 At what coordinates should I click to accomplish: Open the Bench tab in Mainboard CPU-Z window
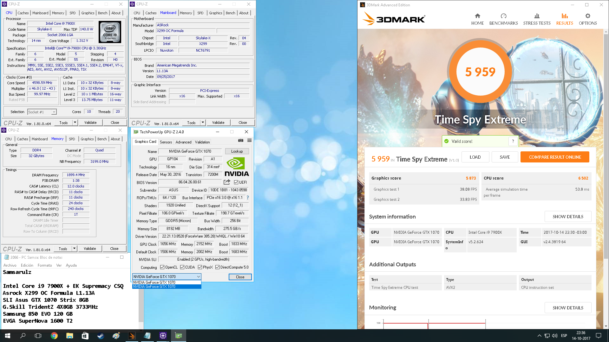coord(230,13)
